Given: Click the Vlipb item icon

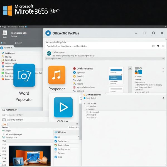Looking at the screenshot, I should 74,80.
